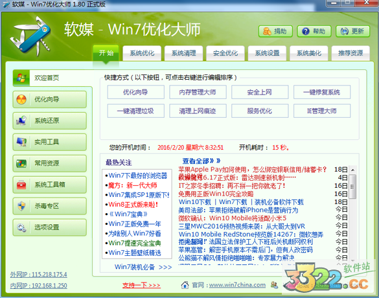379x298 pixels.
Task: Select the 安全优化 tab
Action: pyautogui.click(x=225, y=53)
